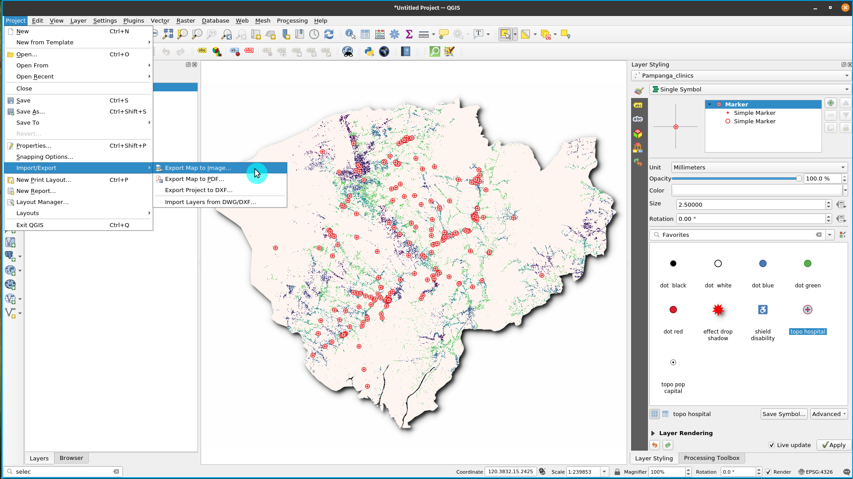The width and height of the screenshot is (853, 479).
Task: Show statistical summary with the Sigma icon
Action: point(409,34)
